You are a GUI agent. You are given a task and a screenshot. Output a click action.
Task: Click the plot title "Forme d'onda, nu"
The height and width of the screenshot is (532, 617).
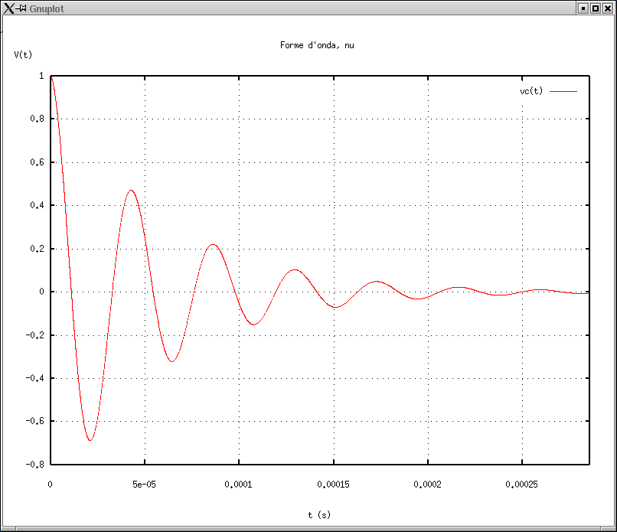coord(317,45)
